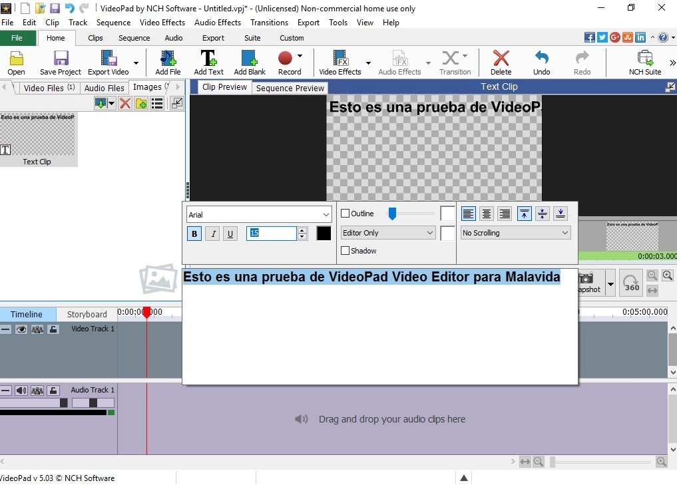Center-align text horizontally
The height and width of the screenshot is (485, 677).
[487, 213]
